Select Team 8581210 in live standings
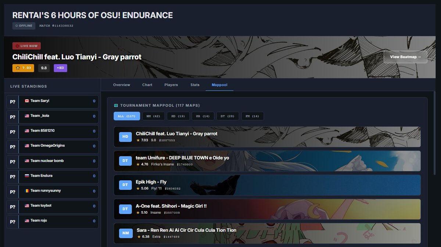441x247 pixels. tap(53, 132)
